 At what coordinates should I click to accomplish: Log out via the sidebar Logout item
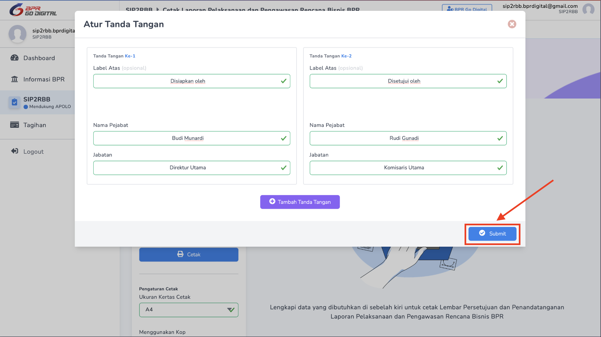pos(37,151)
